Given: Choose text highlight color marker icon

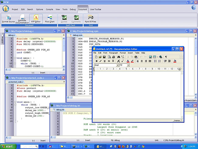Looking at the screenshot, I should tap(132, 61).
